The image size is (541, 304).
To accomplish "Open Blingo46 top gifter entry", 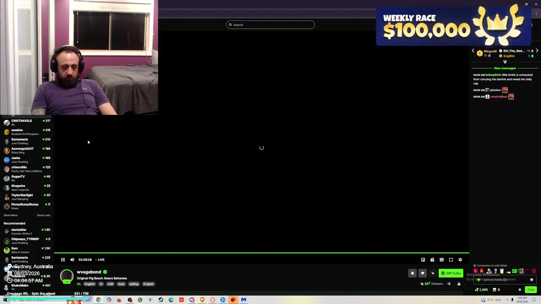I will pyautogui.click(x=487, y=53).
